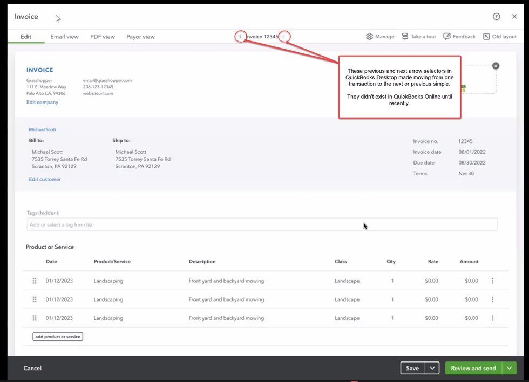The image size is (529, 382).
Task: Remove logo with the X circle icon
Action: tap(496, 66)
